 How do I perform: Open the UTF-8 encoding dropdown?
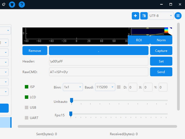[161, 16]
